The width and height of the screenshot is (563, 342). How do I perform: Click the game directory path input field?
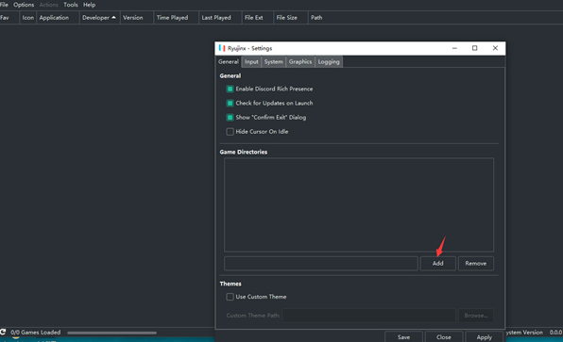pyautogui.click(x=321, y=263)
